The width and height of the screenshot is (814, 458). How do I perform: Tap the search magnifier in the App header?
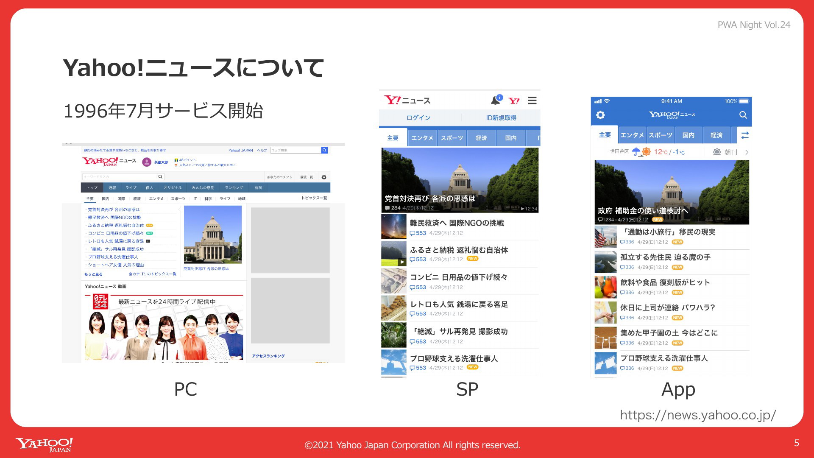click(743, 115)
